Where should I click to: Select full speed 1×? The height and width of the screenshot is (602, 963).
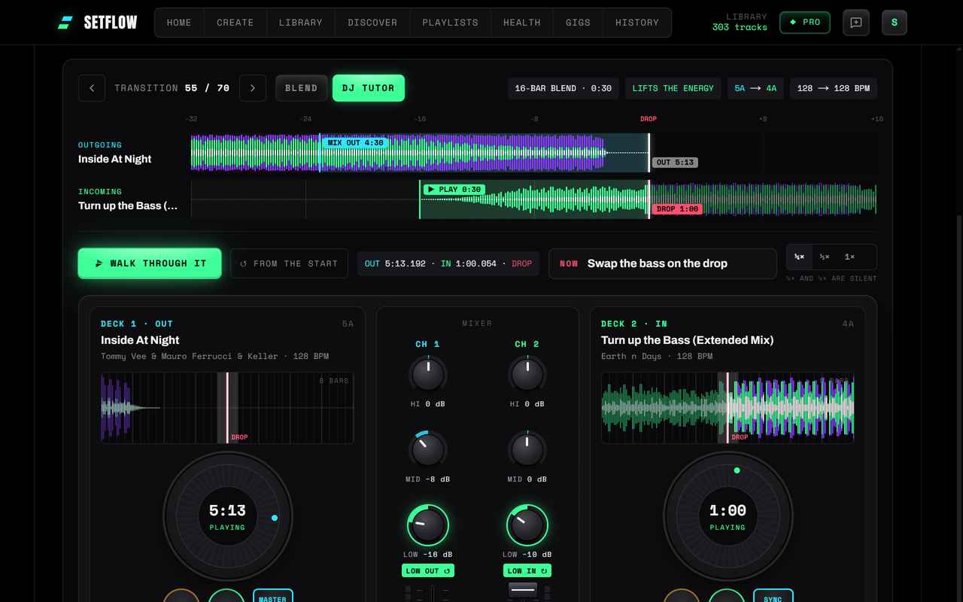(x=849, y=257)
